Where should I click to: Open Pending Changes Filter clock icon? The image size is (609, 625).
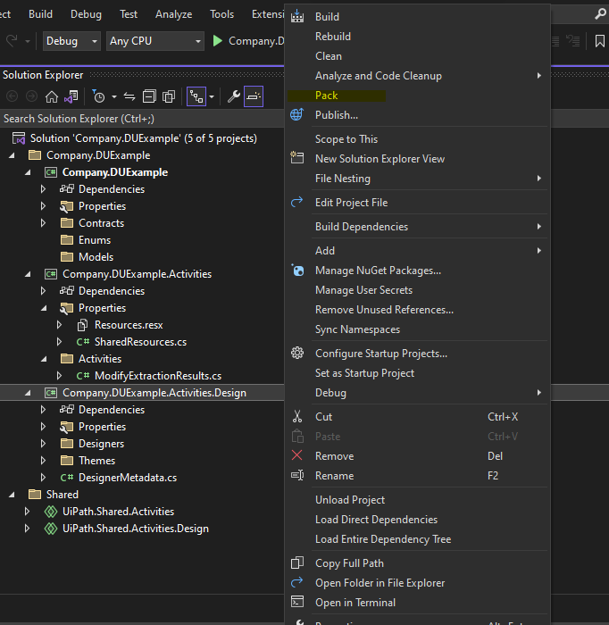pos(98,96)
